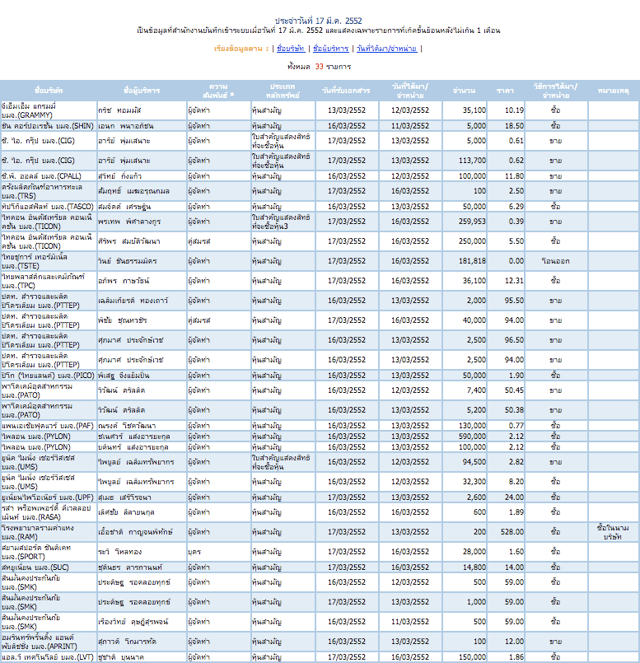Sort by acquisition date link วันที่ได้มา/จำหน่าย
Image resolution: width=640 pixels, height=663 pixels.
pos(386,49)
